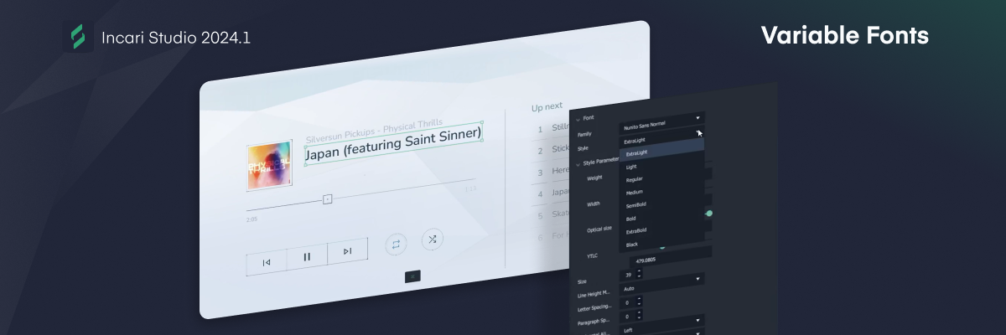Select the Japan (featuring Saint Sinner) title text
Image resolution: width=1006 pixels, height=335 pixels.
point(392,144)
